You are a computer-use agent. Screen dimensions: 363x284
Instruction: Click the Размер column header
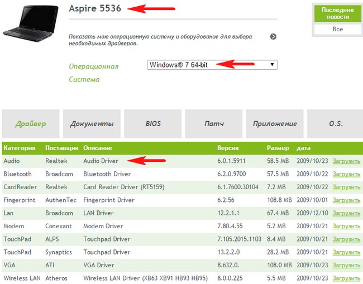pos(278,148)
